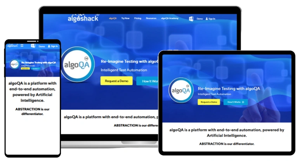This screenshot has height=161, width=300.
Task: Click the Sign In user icon on laptop
Action: 206,19
